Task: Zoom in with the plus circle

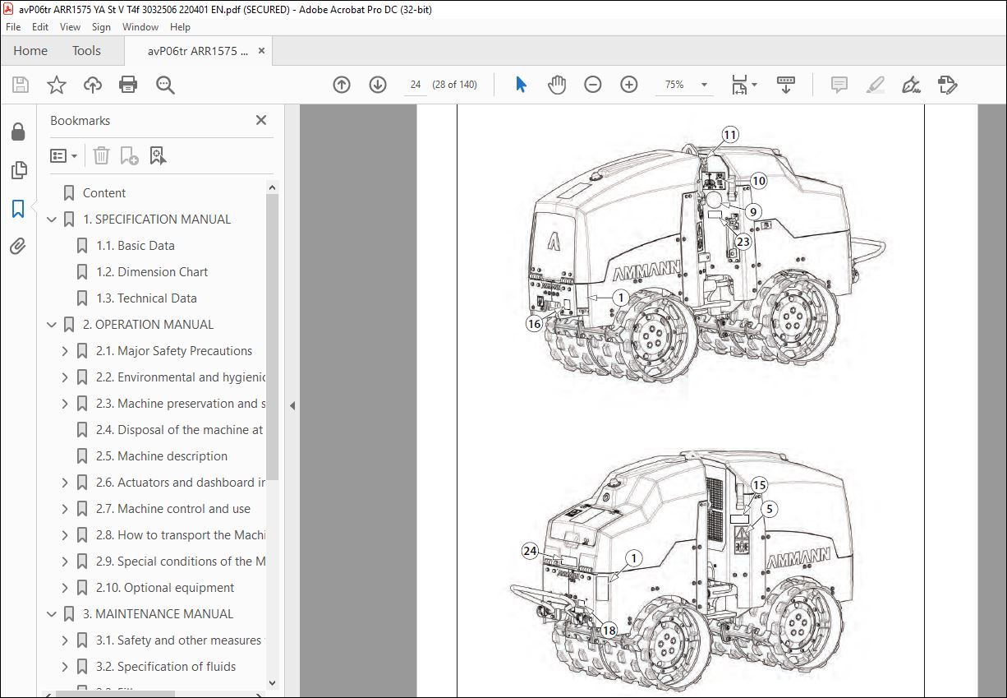Action: (629, 85)
